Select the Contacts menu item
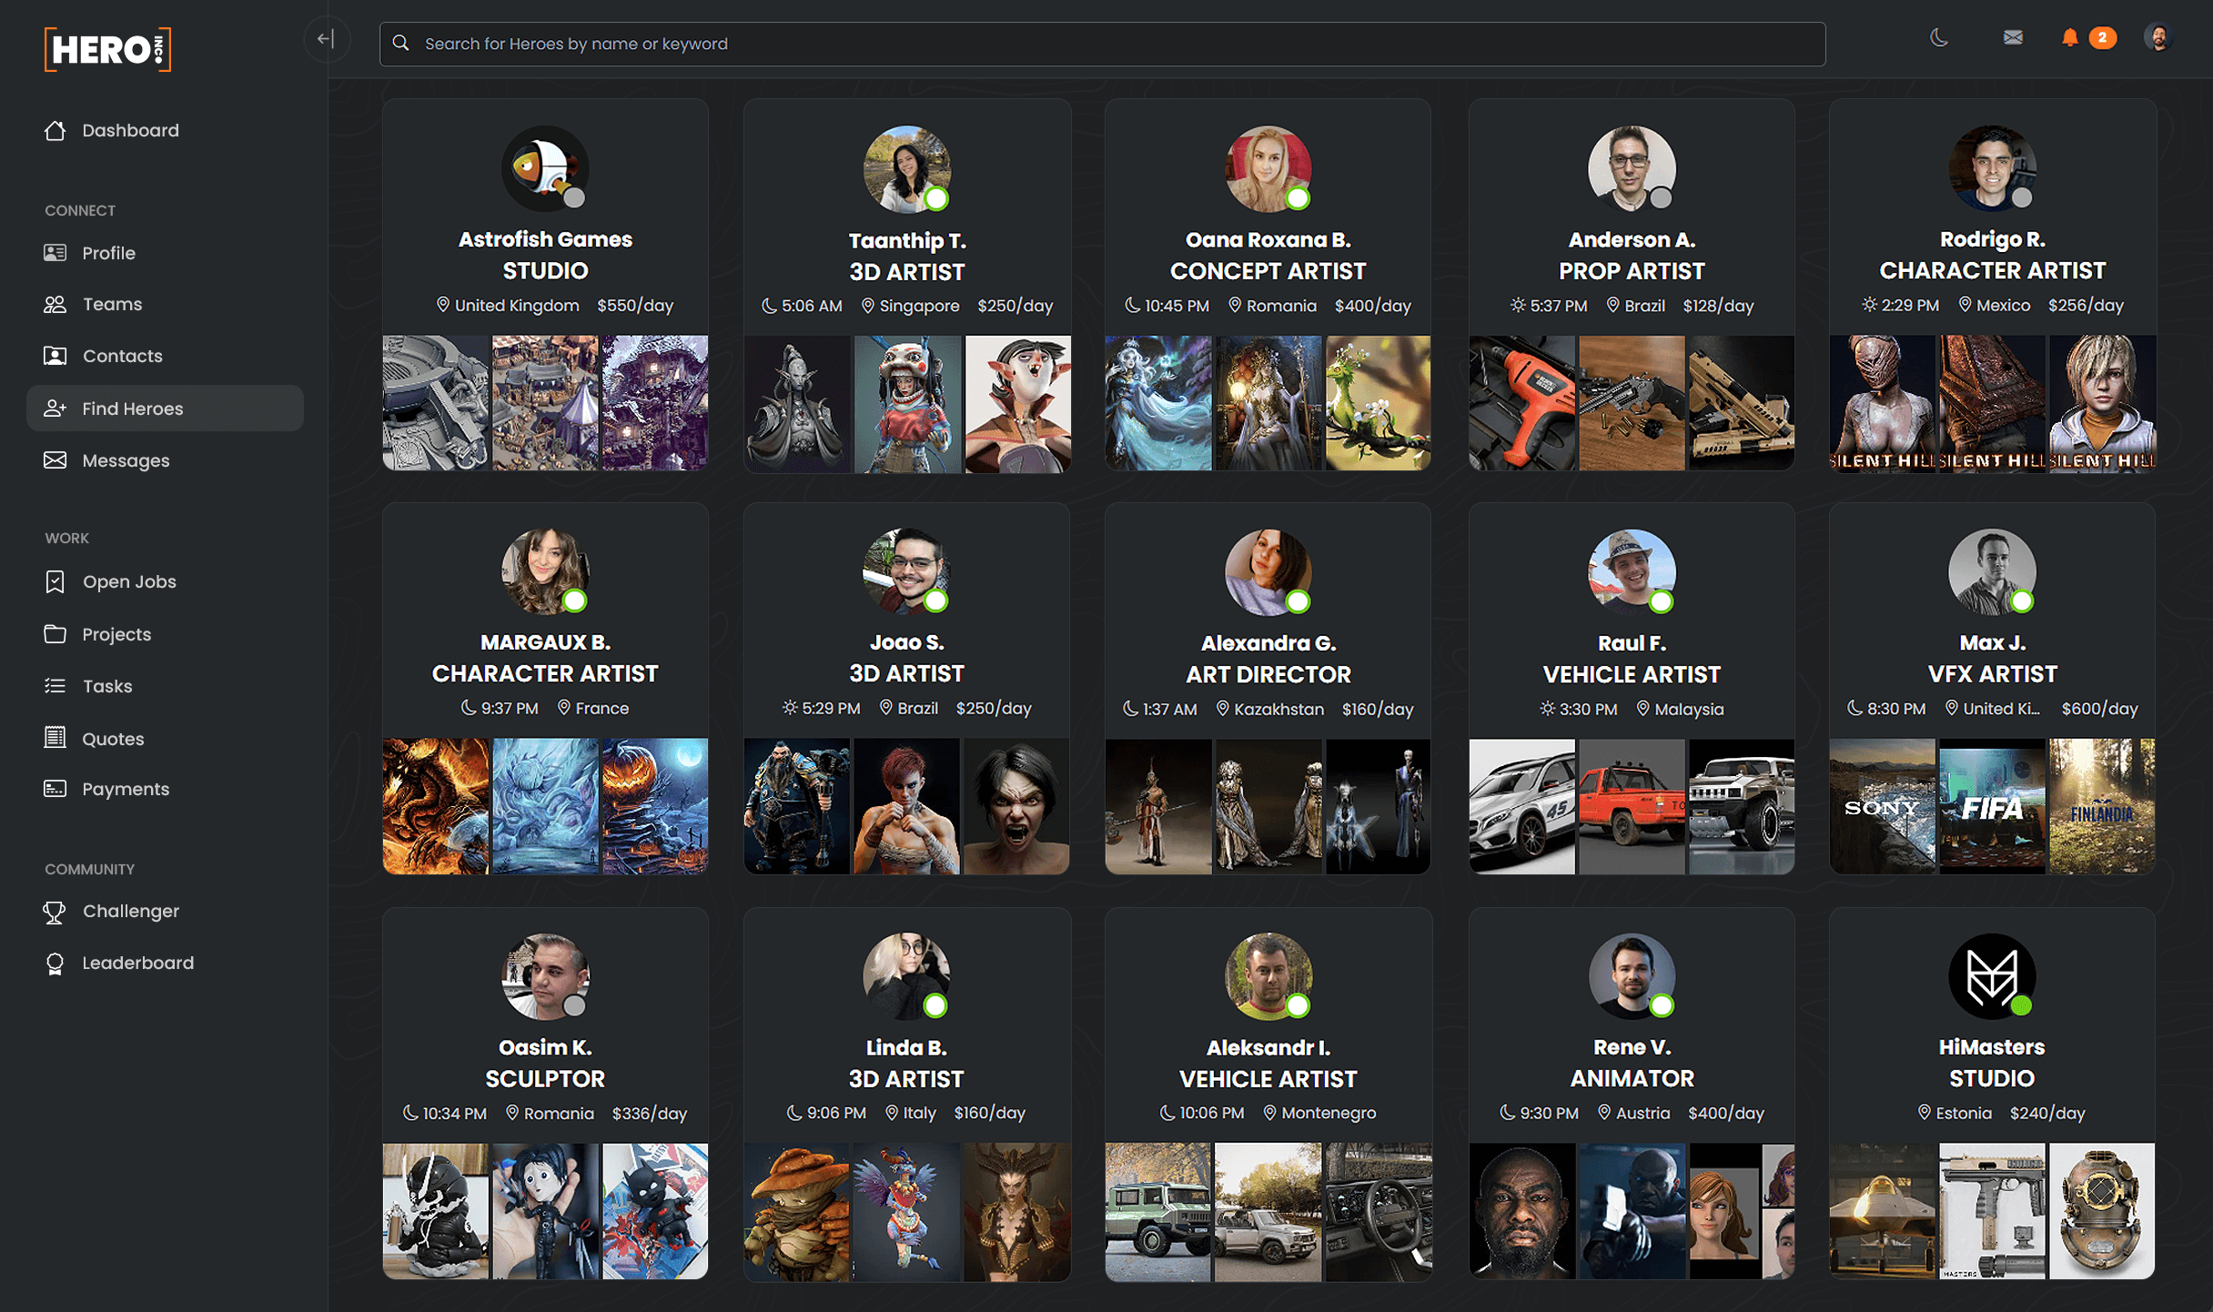 coord(122,355)
